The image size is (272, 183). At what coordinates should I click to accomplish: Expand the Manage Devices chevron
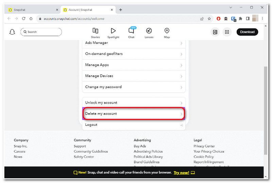click(182, 76)
